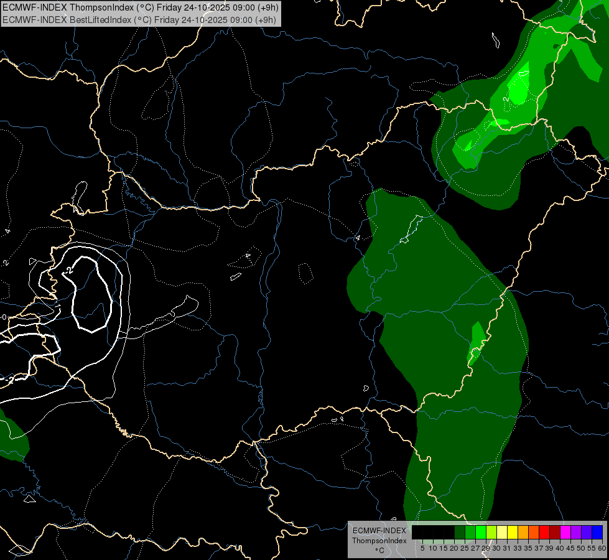Click the ThompsonIndex title line at top
This screenshot has height=560, width=609.
[x=140, y=7]
